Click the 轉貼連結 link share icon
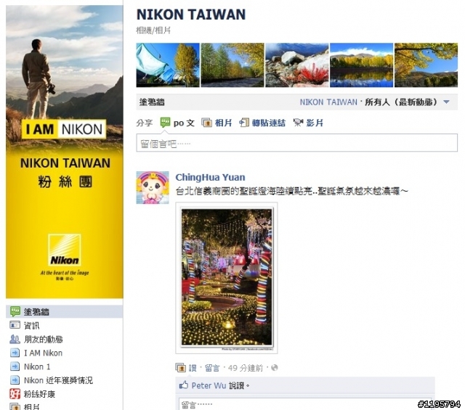Viewport: 465px width, 410px height. pos(244,123)
